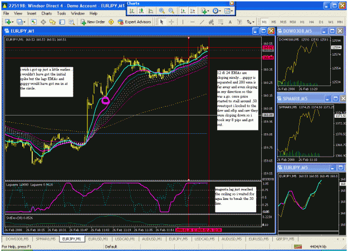This screenshot has height=251, width=348.
Task: Open the Navigator folder-star icon
Action: coord(52,22)
